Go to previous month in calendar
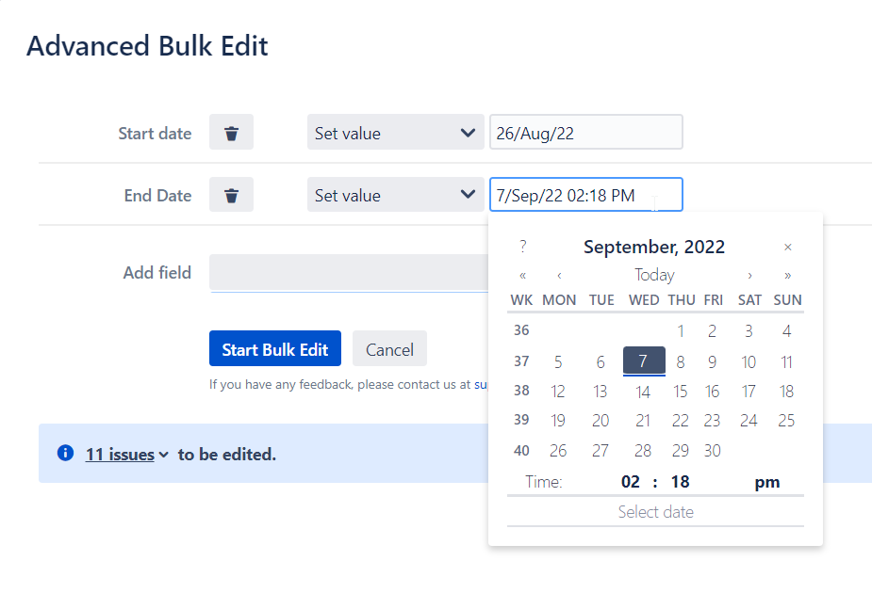Viewport: 872px width, 593px height. (x=559, y=275)
